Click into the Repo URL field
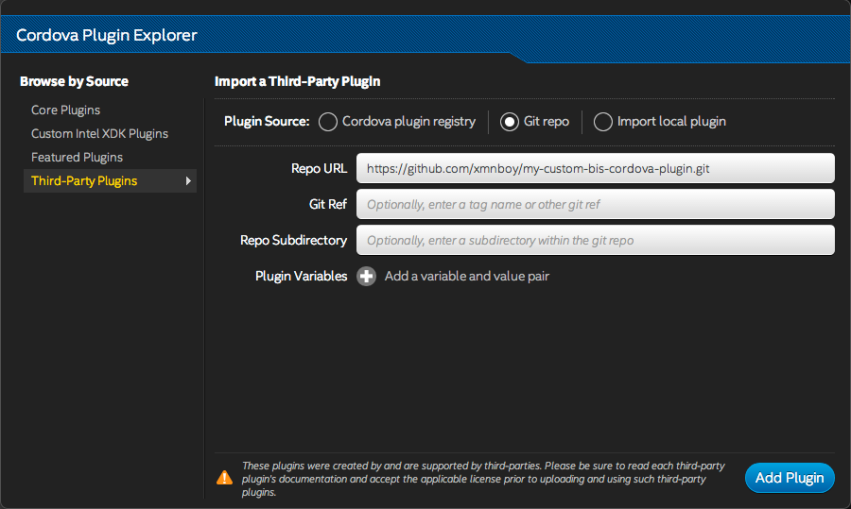The image size is (851, 509). (595, 168)
